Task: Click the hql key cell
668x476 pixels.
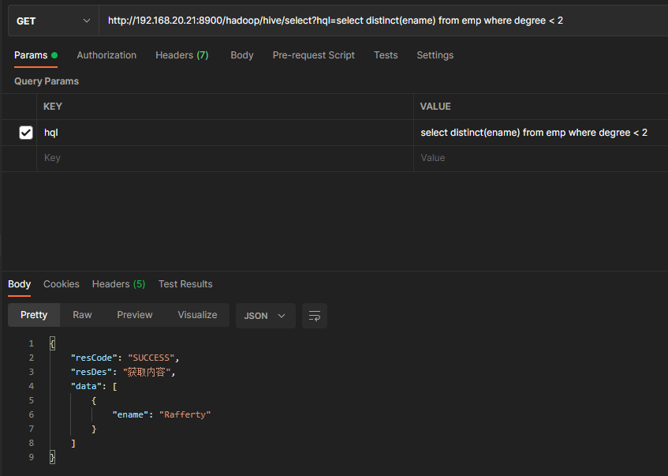Action: pyautogui.click(x=225, y=133)
